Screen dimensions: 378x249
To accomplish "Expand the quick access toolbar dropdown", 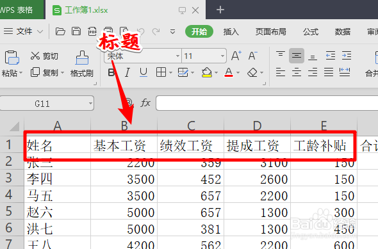I will pos(172,32).
